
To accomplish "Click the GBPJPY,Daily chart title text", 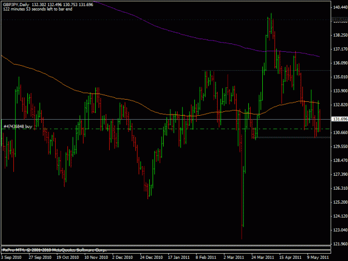I will pyautogui.click(x=16, y=4).
